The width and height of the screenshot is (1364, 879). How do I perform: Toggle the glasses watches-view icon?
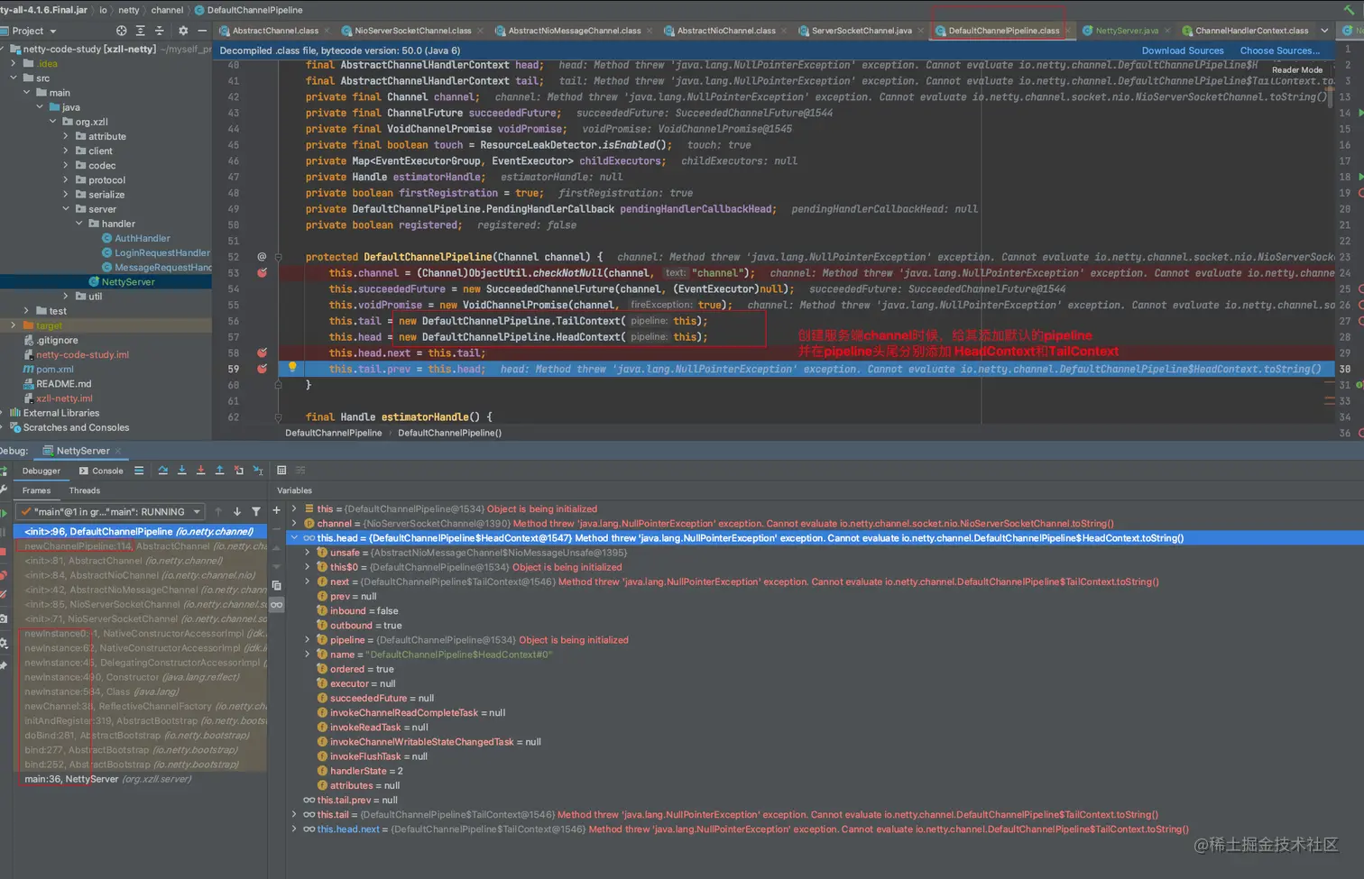point(277,605)
